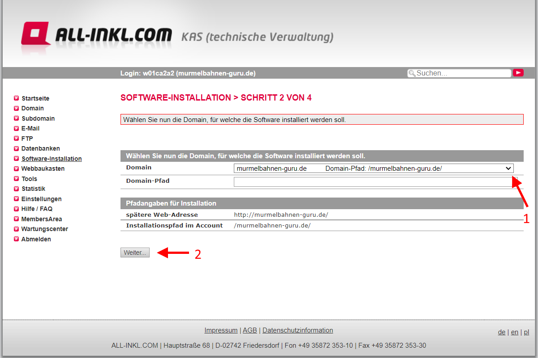The image size is (538, 358).
Task: Click the Login w01ca2a2 header text
Action: 188,73
